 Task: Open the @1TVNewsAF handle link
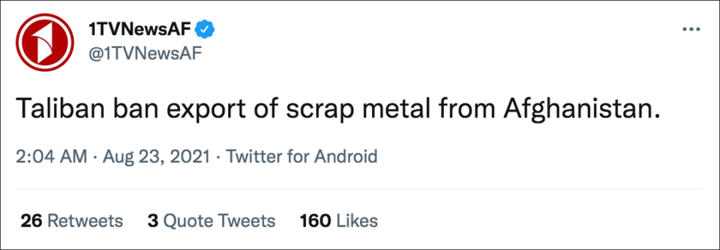coord(145,54)
